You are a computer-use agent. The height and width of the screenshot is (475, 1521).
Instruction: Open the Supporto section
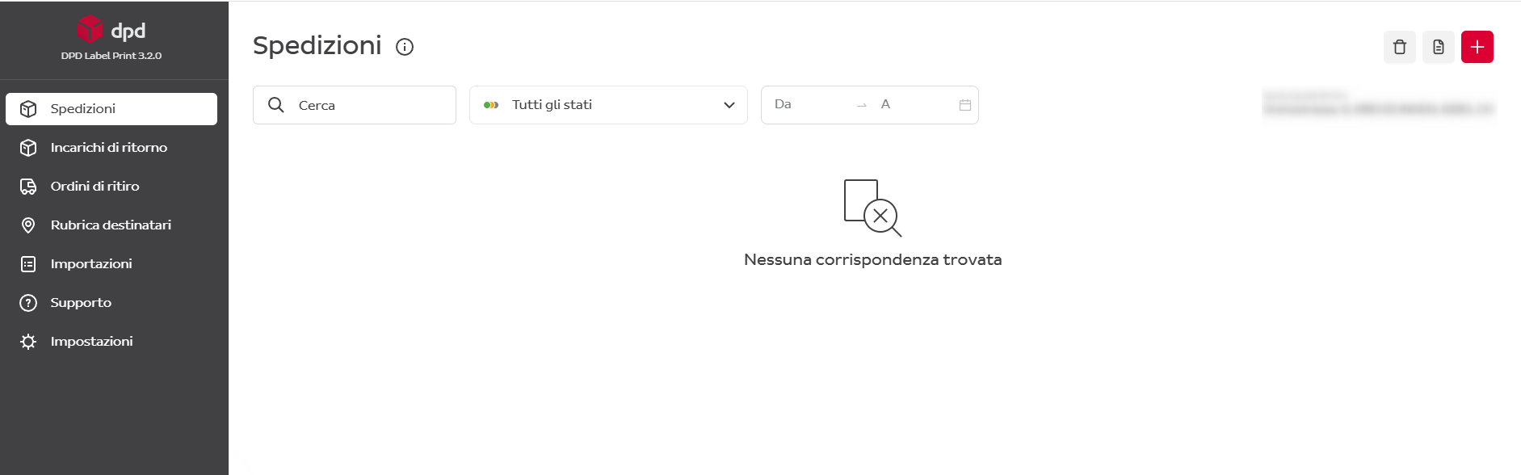111,303
